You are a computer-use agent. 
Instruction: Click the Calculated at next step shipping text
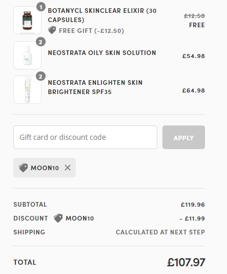pos(160,232)
